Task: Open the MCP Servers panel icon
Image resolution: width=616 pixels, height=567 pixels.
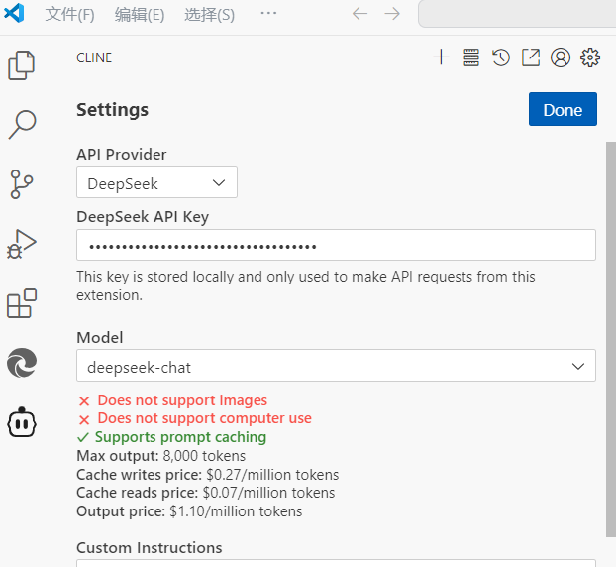Action: pos(471,57)
